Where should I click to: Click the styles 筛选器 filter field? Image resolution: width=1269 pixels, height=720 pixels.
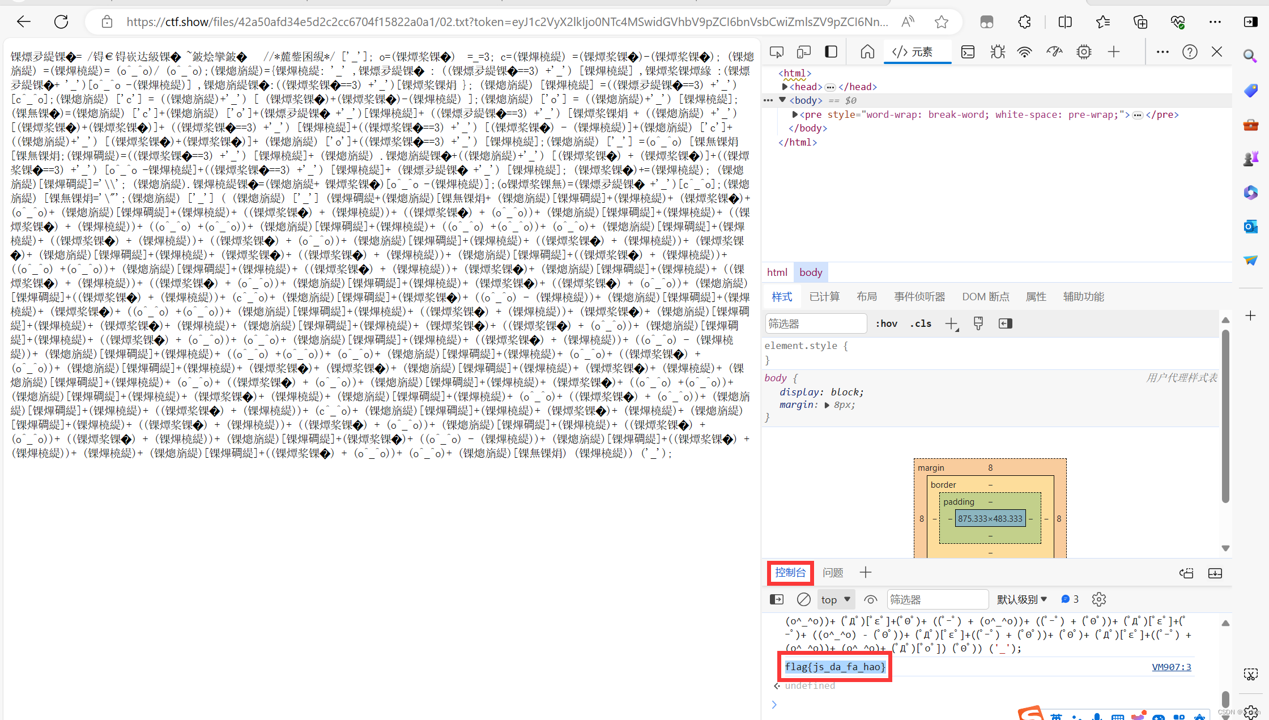pos(816,323)
